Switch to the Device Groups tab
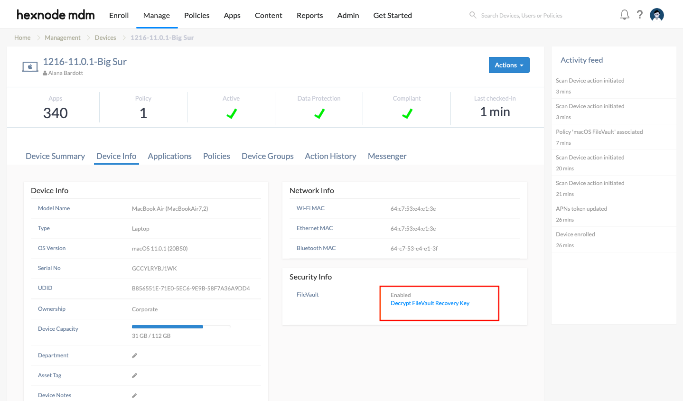 268,156
